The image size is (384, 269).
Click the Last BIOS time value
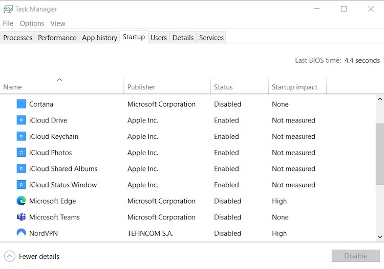[x=362, y=60]
